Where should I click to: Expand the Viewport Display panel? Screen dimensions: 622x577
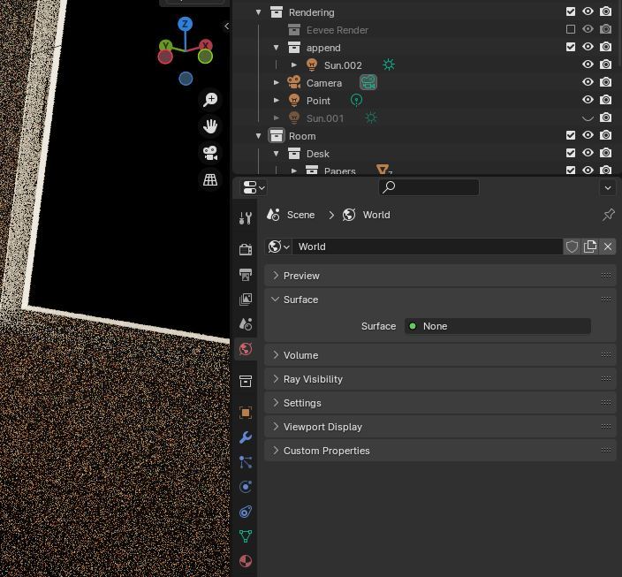440,427
